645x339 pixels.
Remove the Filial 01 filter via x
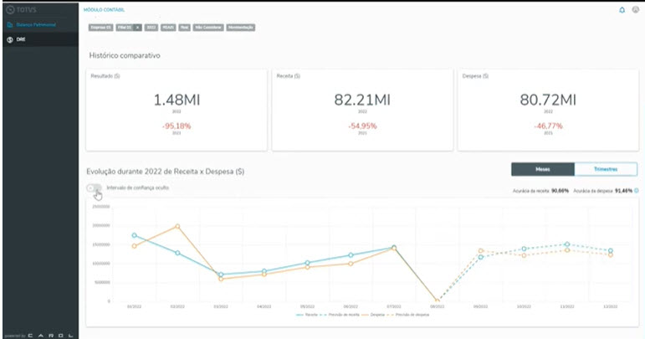137,27
